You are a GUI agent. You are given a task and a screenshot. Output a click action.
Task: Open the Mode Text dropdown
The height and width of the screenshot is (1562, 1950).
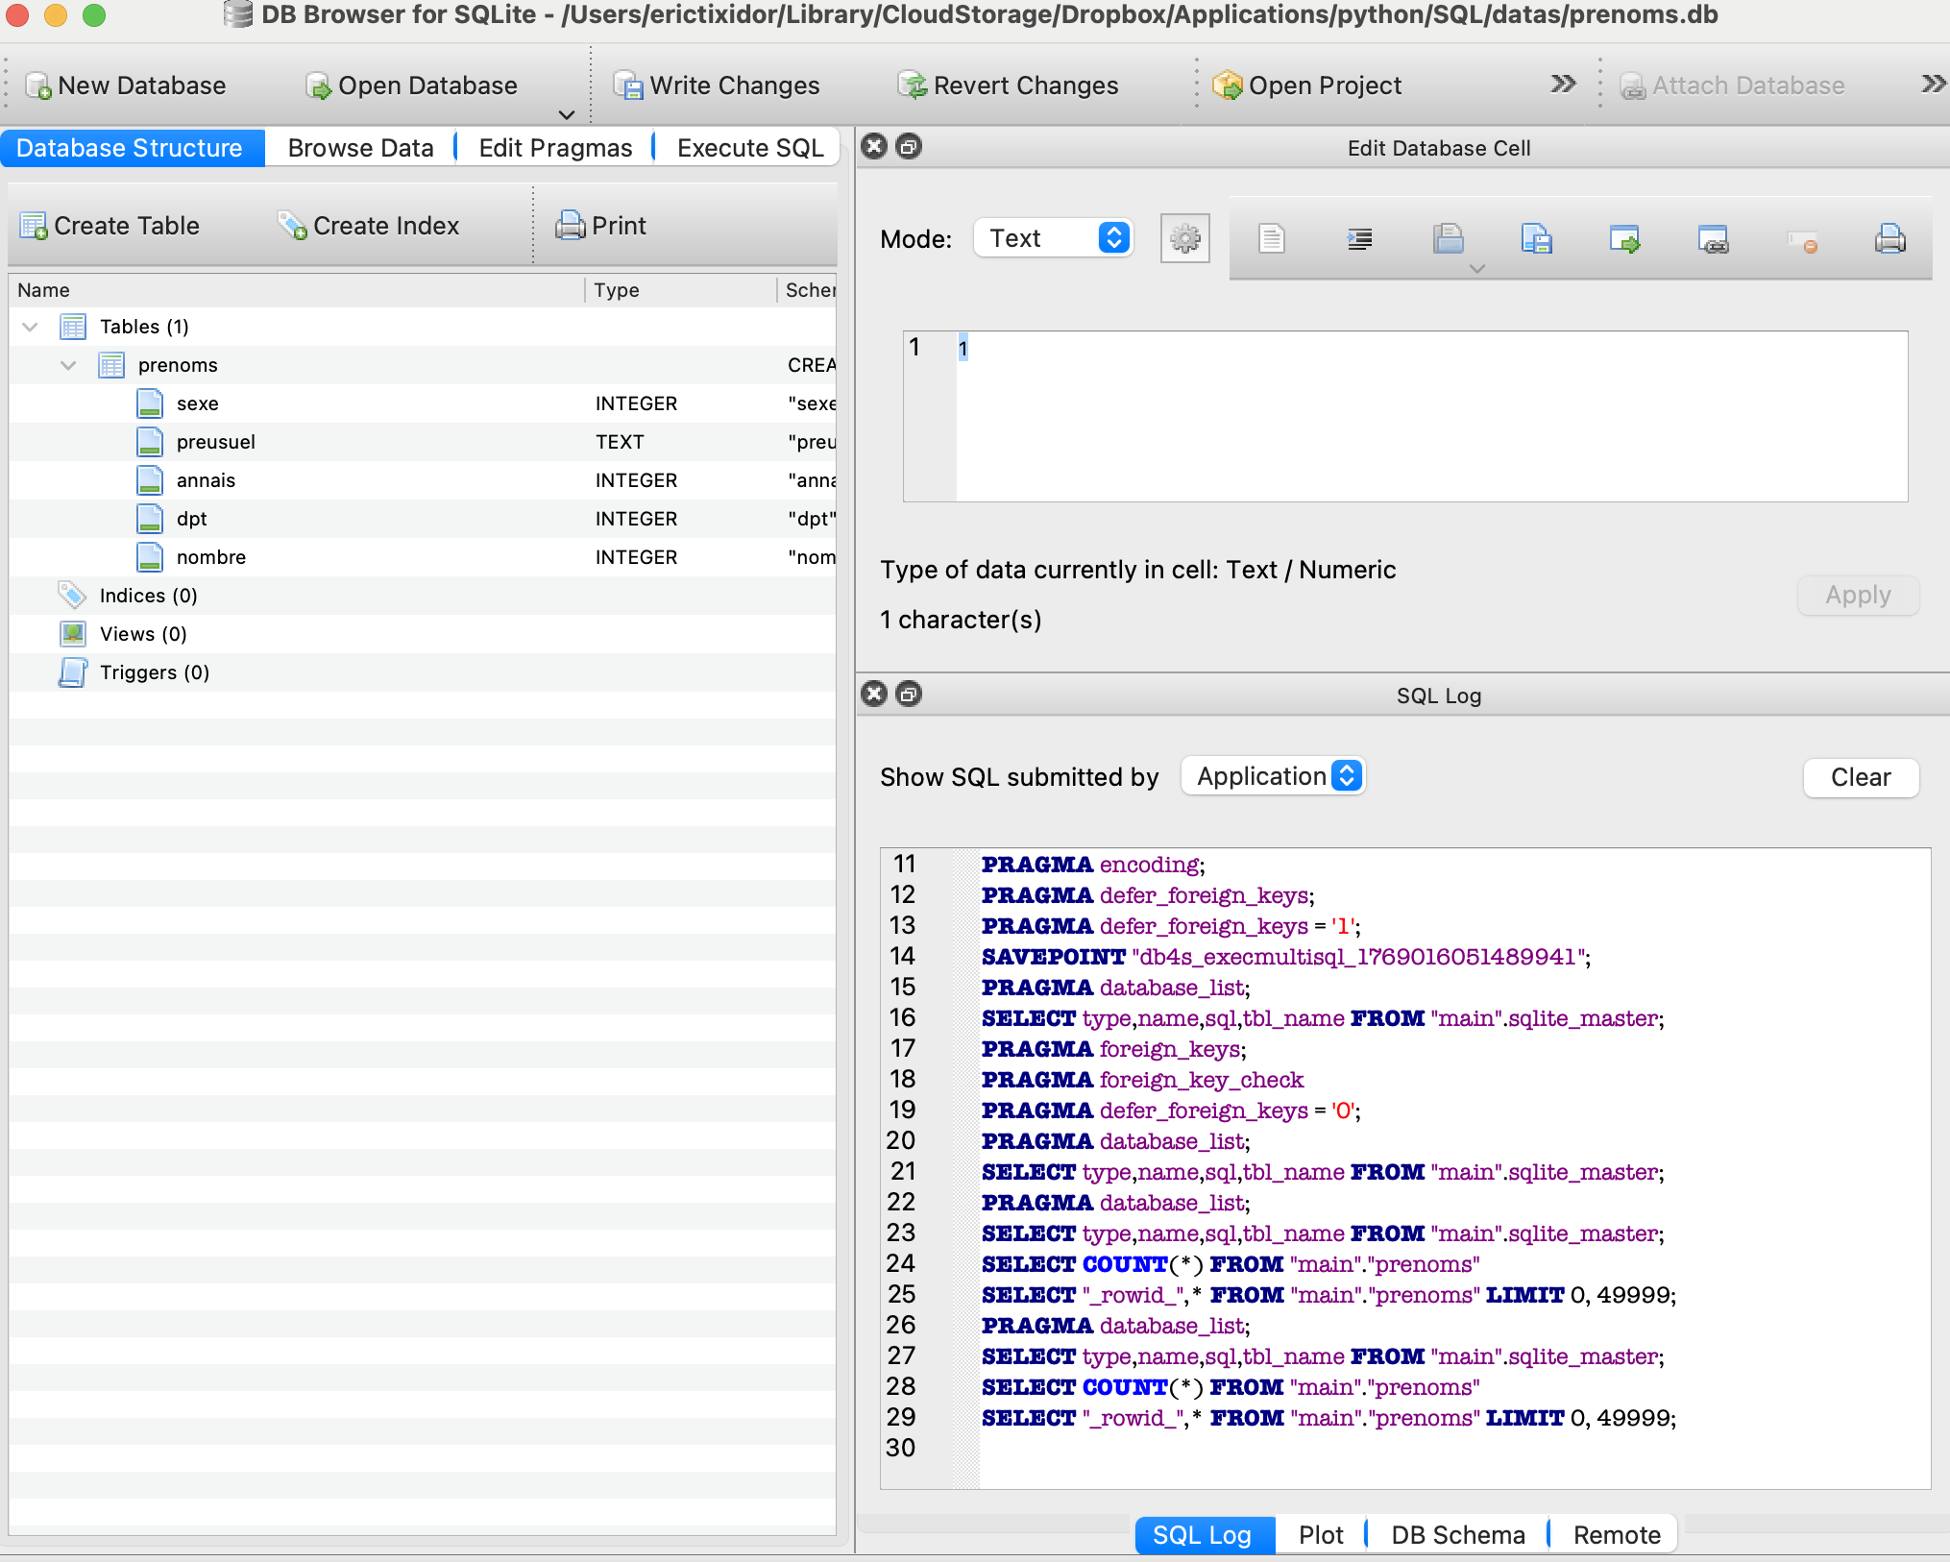1054,238
